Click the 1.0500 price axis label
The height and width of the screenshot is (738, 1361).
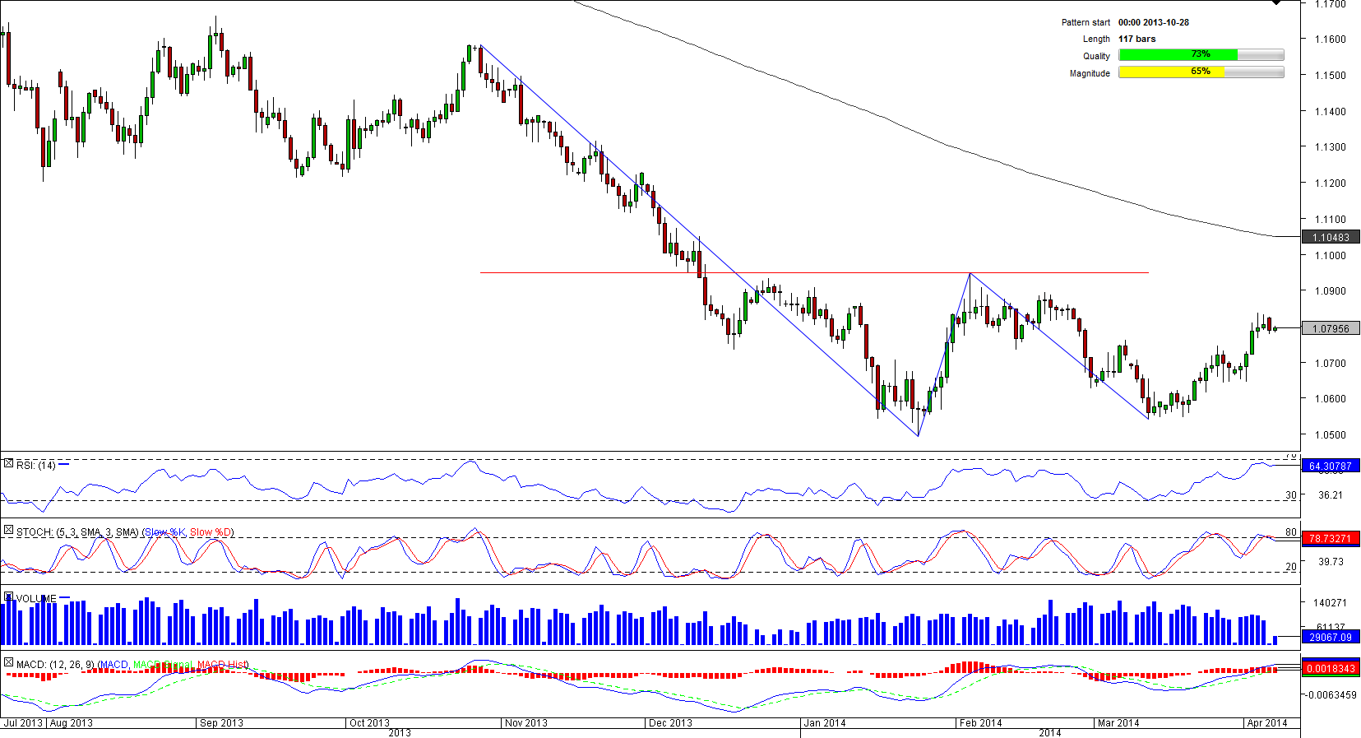click(x=1331, y=435)
